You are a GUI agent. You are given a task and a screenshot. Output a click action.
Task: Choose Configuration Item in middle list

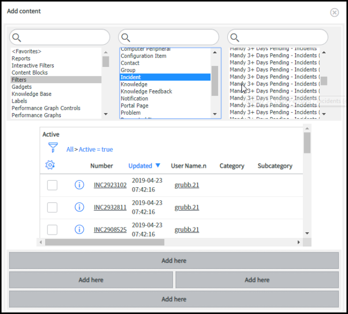tap(165, 56)
